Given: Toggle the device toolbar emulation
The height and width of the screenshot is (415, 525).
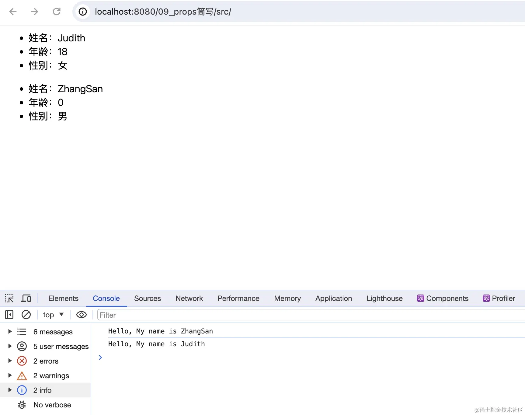Looking at the screenshot, I should click(x=26, y=298).
